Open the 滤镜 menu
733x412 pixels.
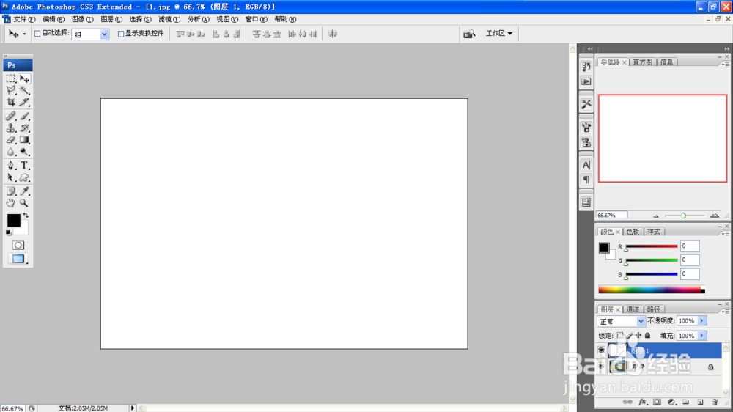click(169, 19)
